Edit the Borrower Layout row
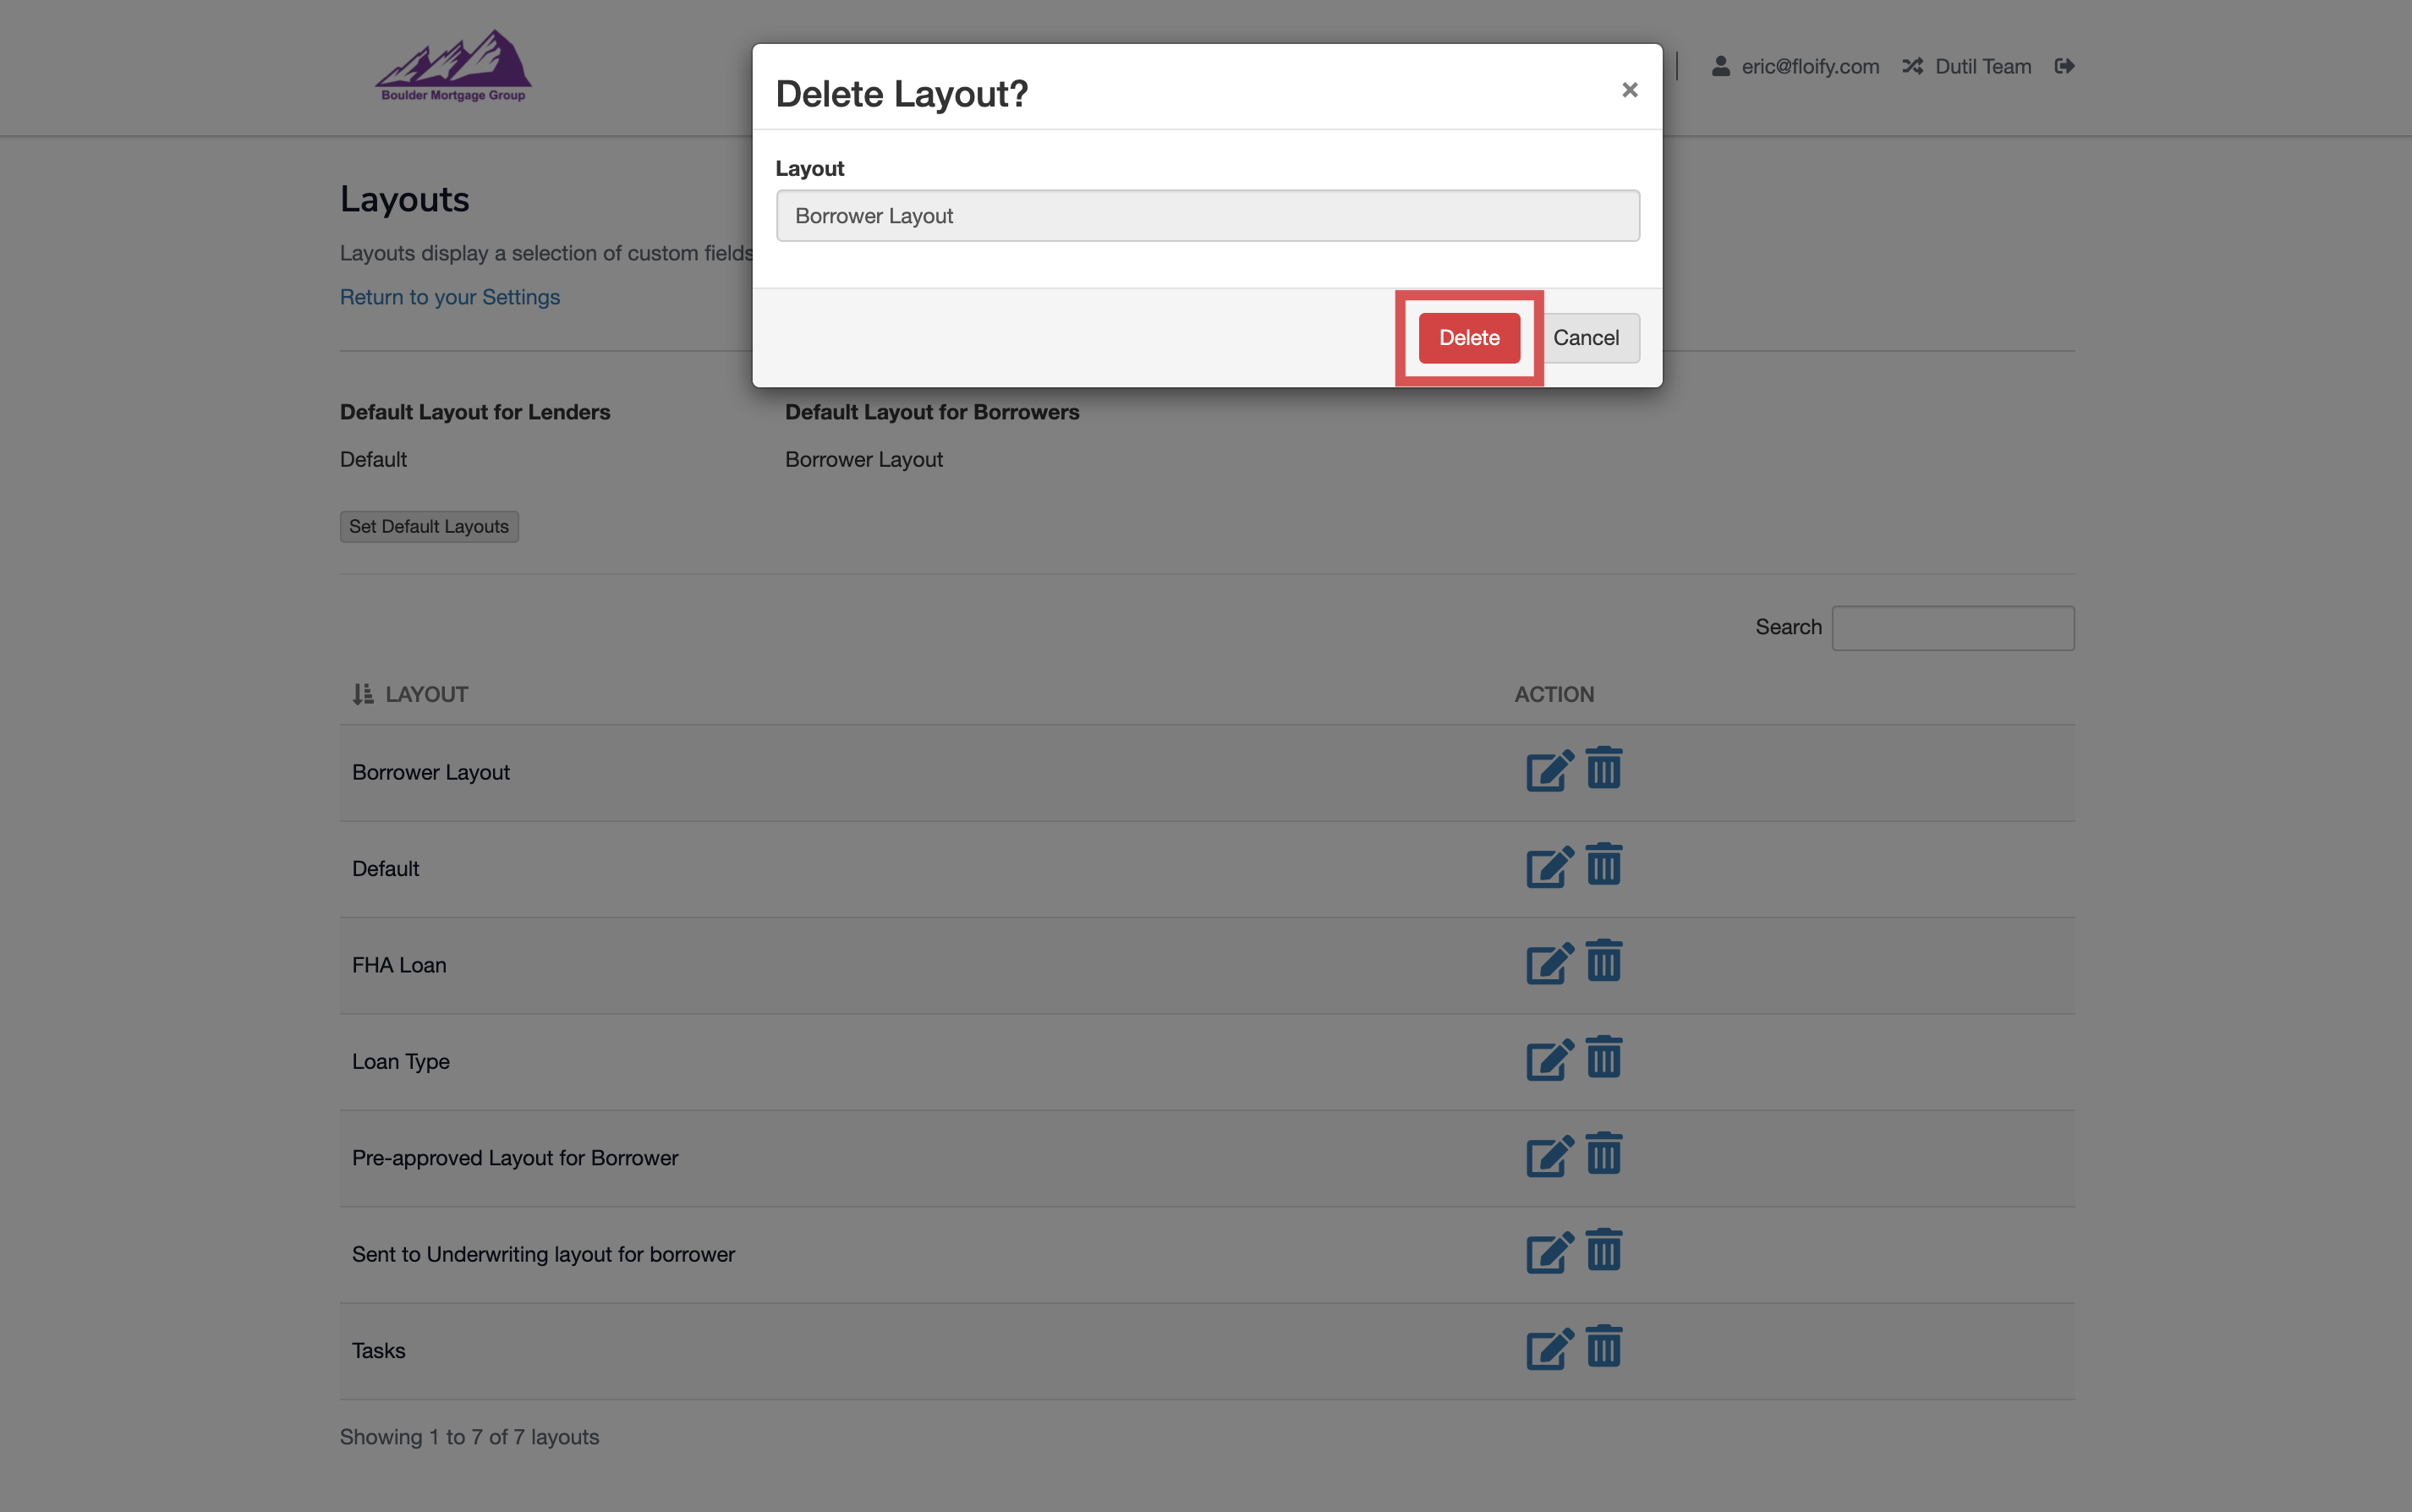The width and height of the screenshot is (2412, 1512). [1550, 771]
